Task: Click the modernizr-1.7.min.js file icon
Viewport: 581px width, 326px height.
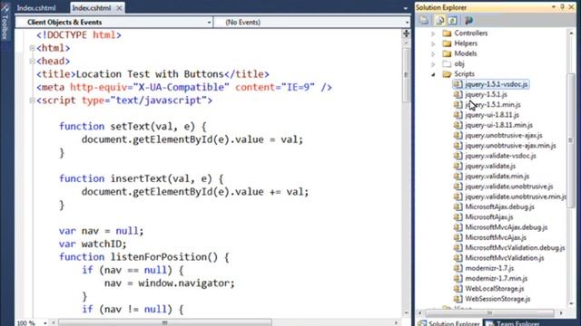Action: pos(458,278)
